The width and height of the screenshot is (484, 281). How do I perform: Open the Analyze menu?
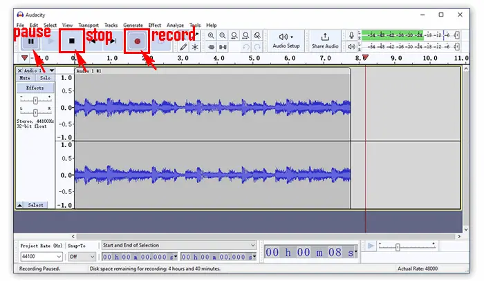click(x=175, y=26)
